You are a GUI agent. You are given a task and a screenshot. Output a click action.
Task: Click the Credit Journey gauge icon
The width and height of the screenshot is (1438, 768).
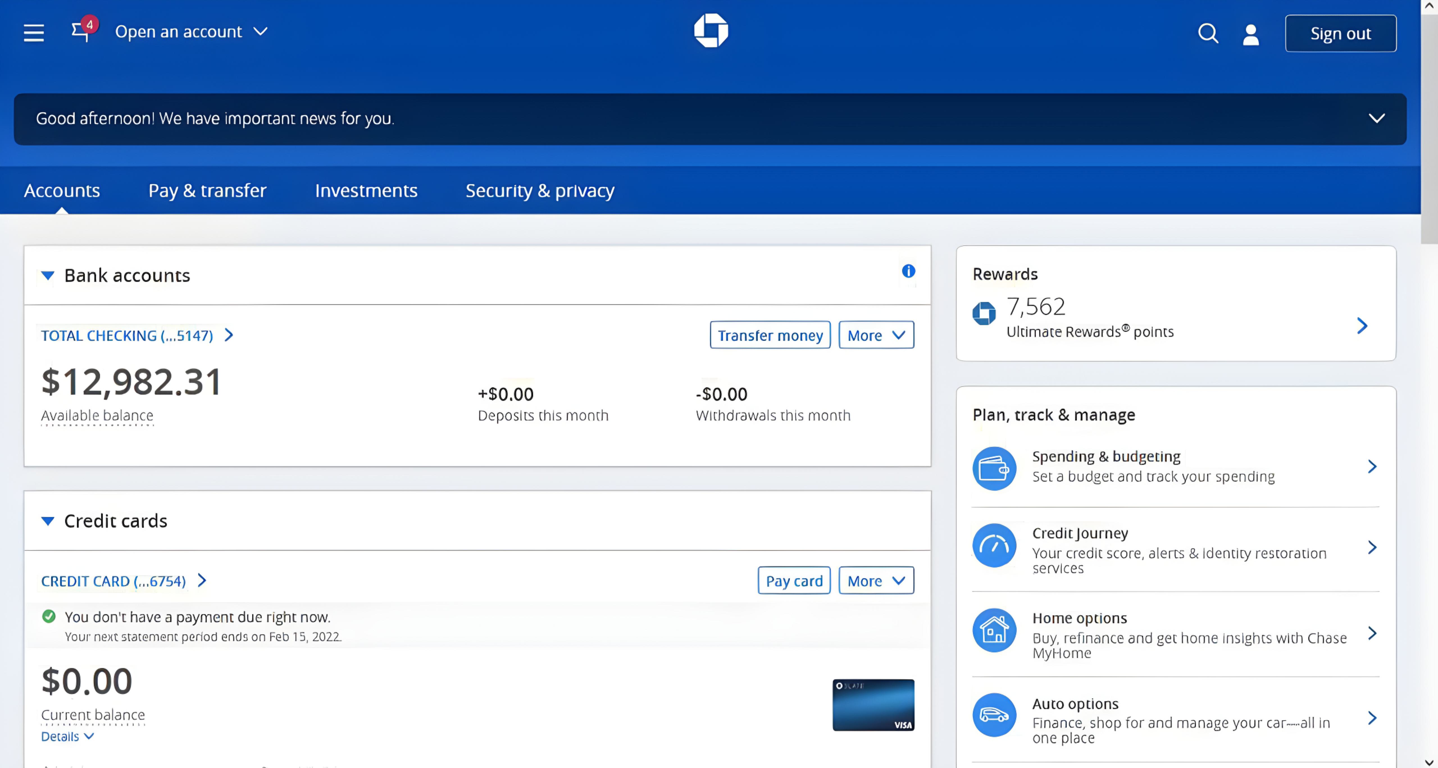coord(994,545)
